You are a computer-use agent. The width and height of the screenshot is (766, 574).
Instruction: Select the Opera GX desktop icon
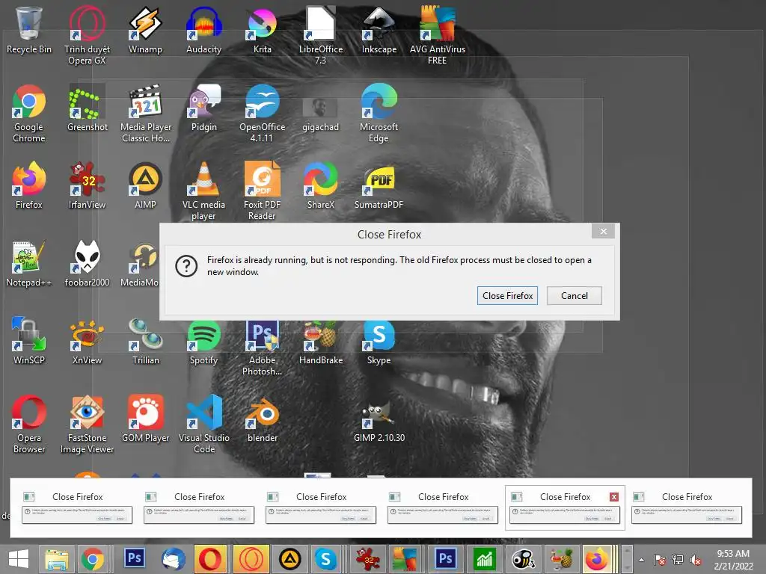[87, 35]
